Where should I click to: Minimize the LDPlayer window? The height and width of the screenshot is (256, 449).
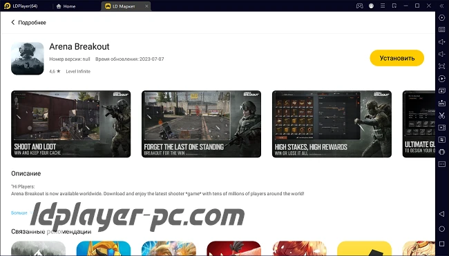[x=405, y=6]
